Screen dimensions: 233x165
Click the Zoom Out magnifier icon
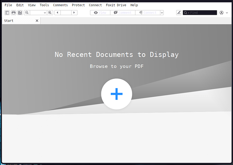(27, 12)
